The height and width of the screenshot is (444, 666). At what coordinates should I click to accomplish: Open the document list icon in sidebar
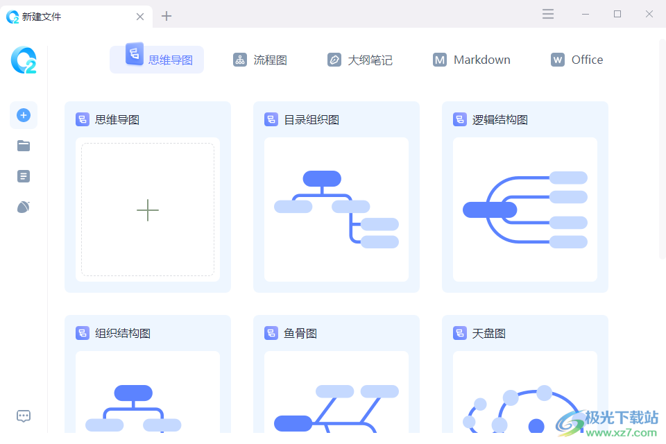point(24,176)
